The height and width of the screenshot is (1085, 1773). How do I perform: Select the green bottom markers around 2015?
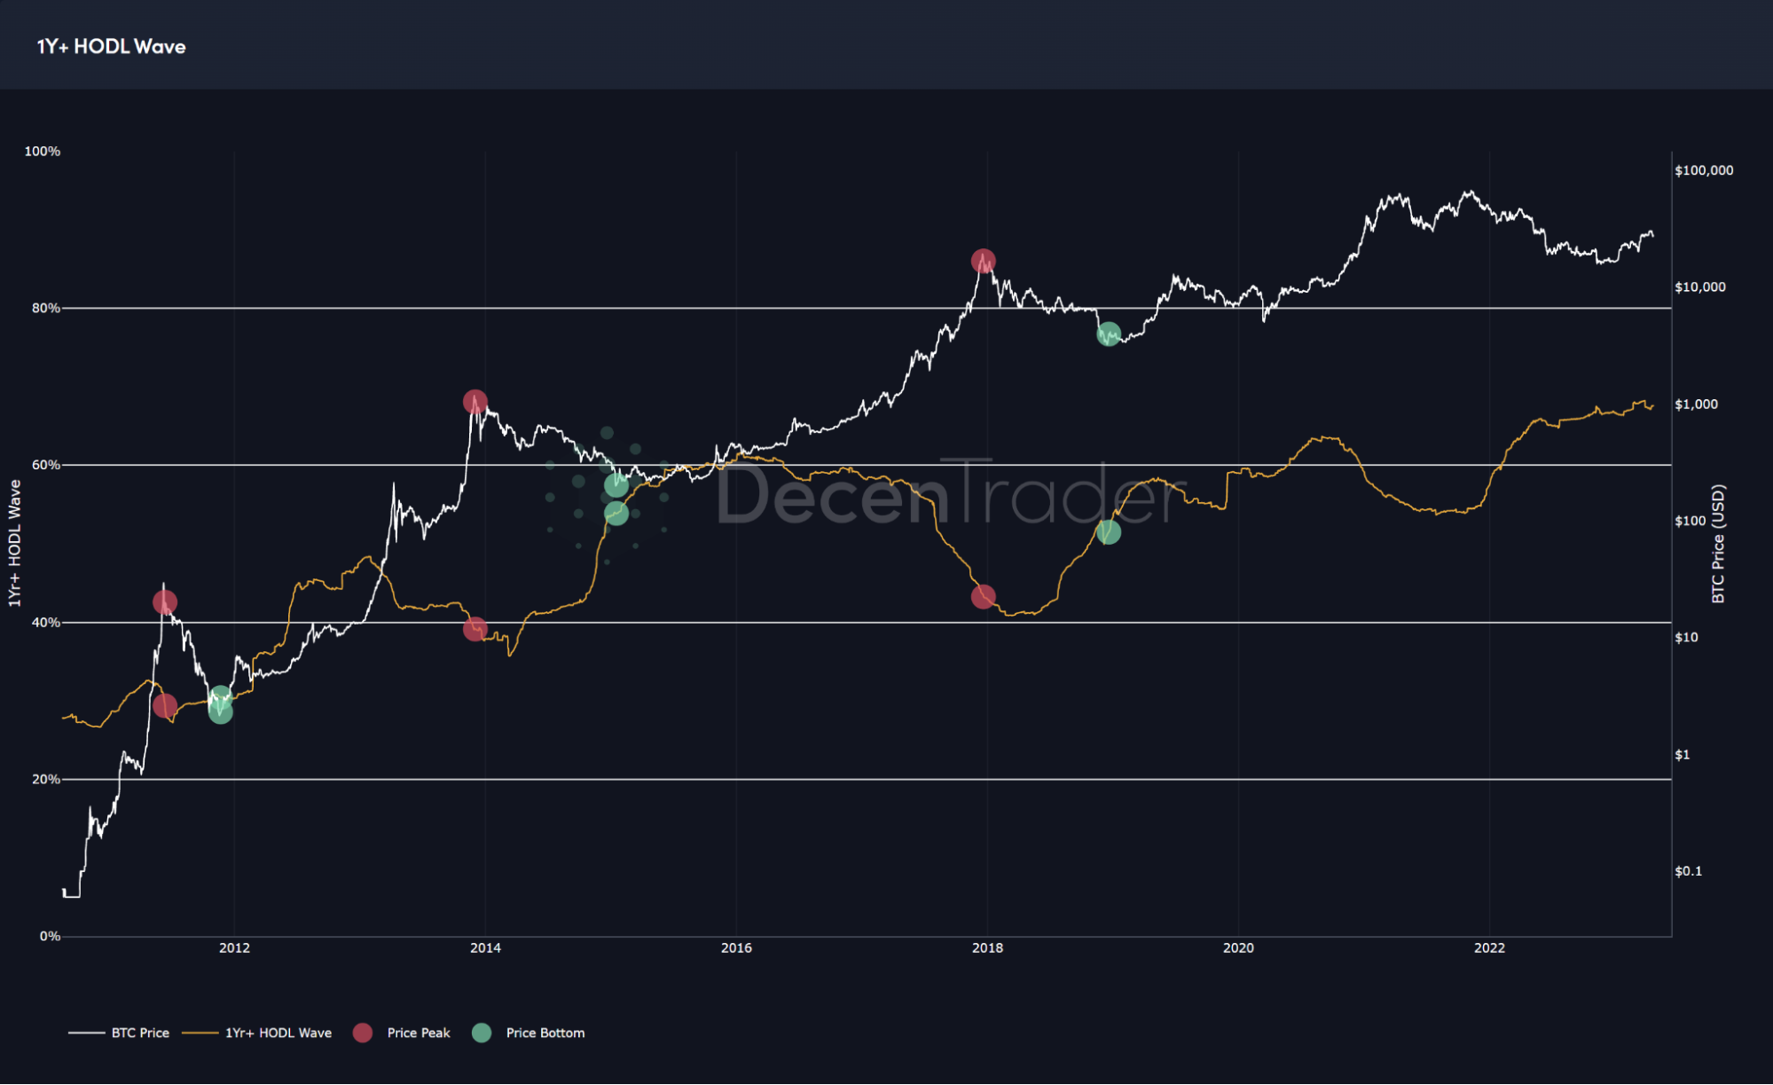click(616, 497)
